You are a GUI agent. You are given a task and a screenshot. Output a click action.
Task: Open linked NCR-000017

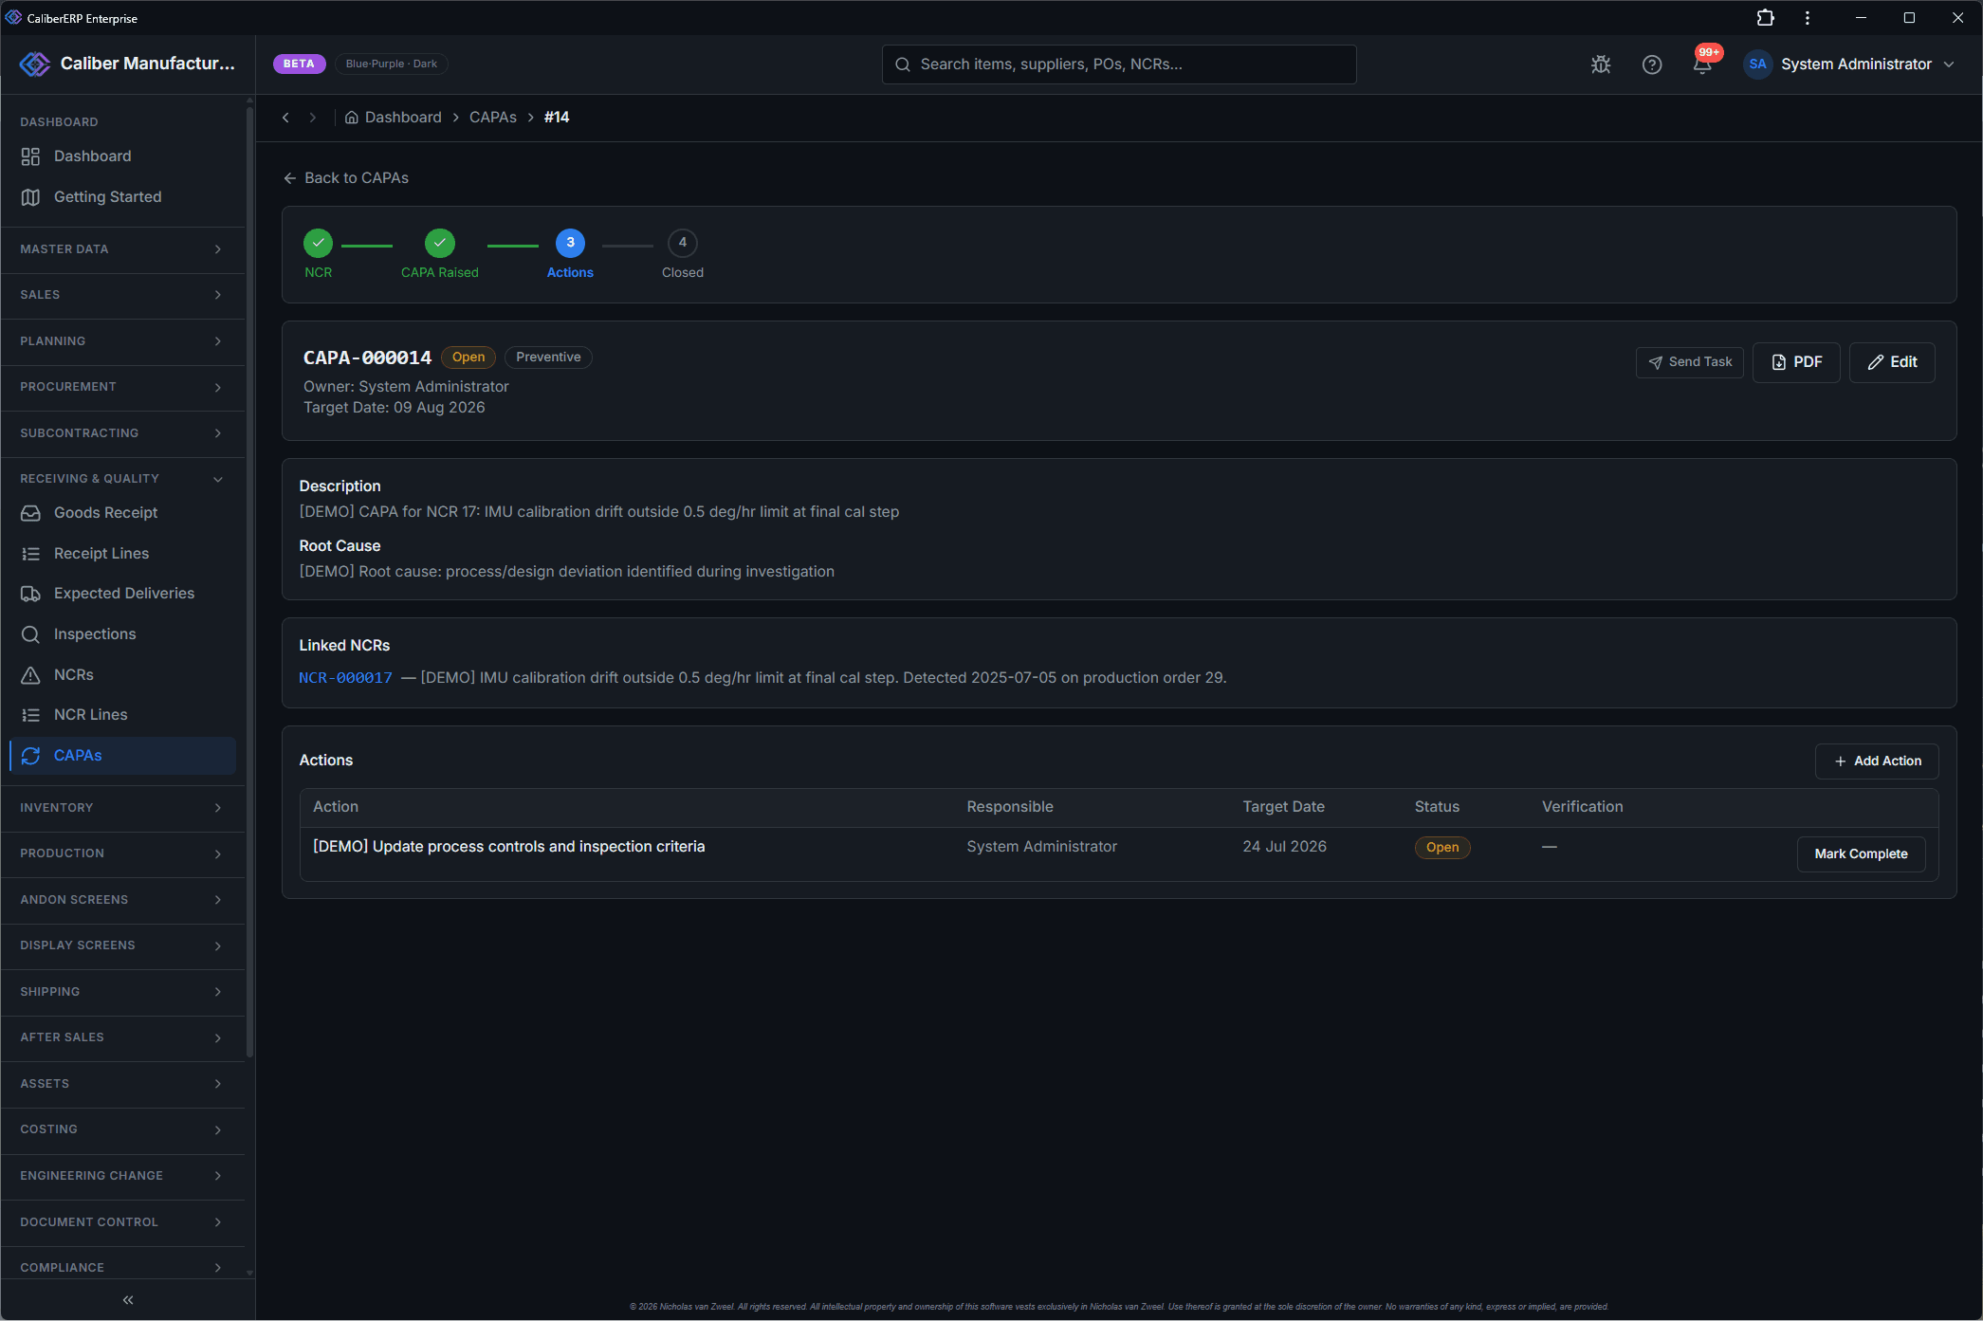tap(345, 678)
